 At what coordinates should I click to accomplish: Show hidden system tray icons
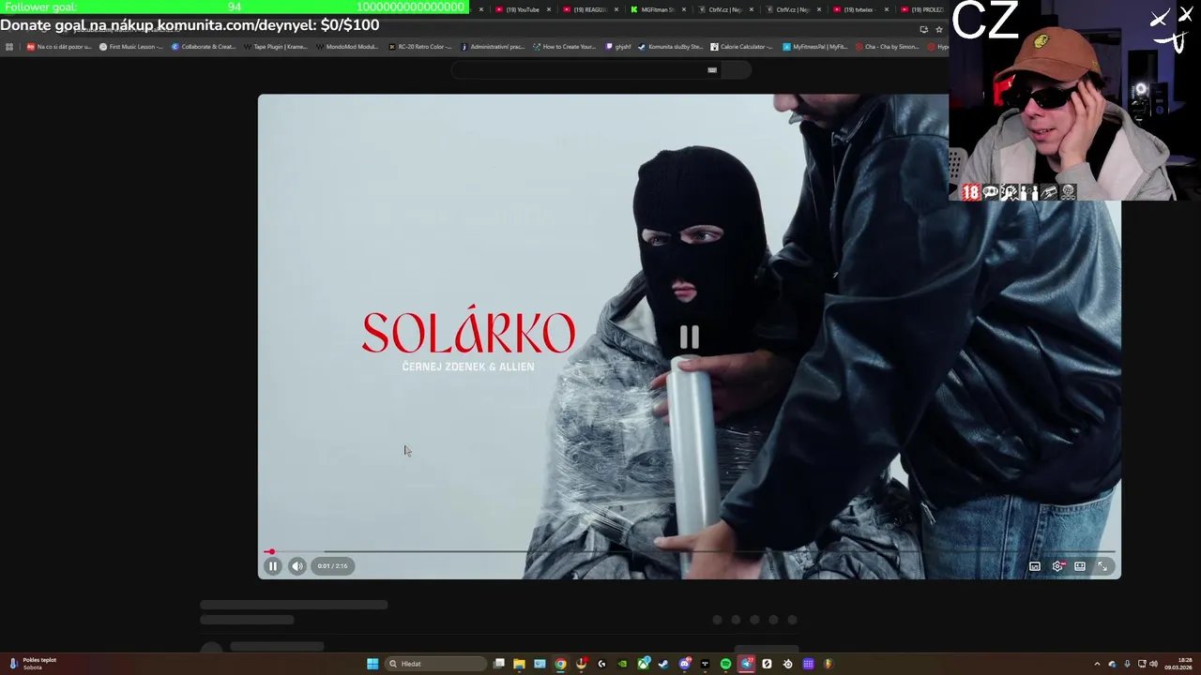click(1097, 664)
